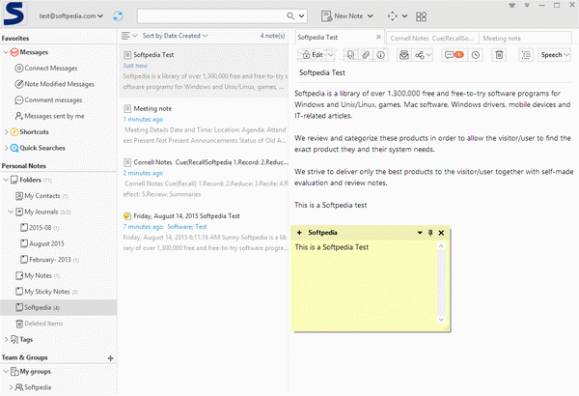Click the New Note button
Image resolution: width=579 pixels, height=396 pixels.
343,15
